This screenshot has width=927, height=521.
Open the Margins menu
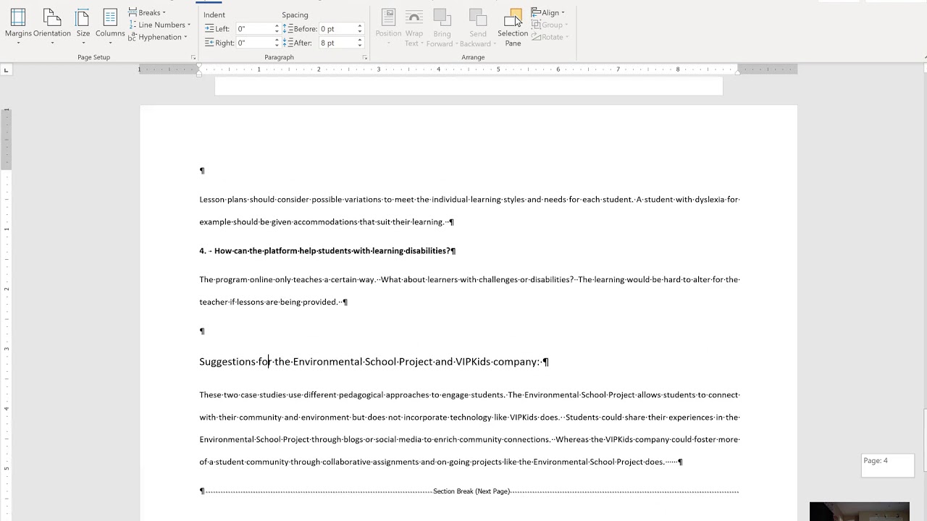click(x=18, y=26)
